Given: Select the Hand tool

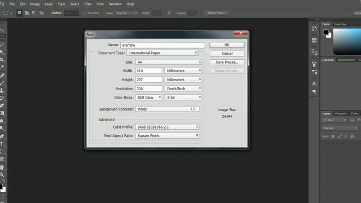Looking at the screenshot, I should [x=2, y=167].
